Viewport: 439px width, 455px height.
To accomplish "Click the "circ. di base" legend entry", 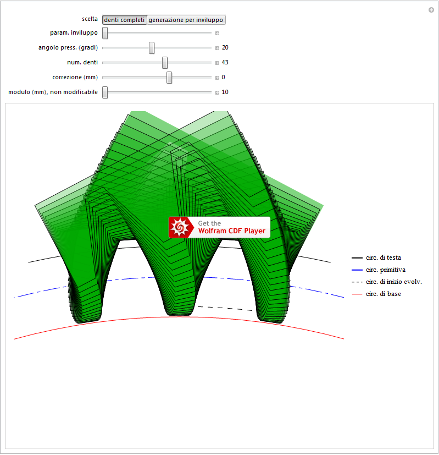I will (376, 294).
